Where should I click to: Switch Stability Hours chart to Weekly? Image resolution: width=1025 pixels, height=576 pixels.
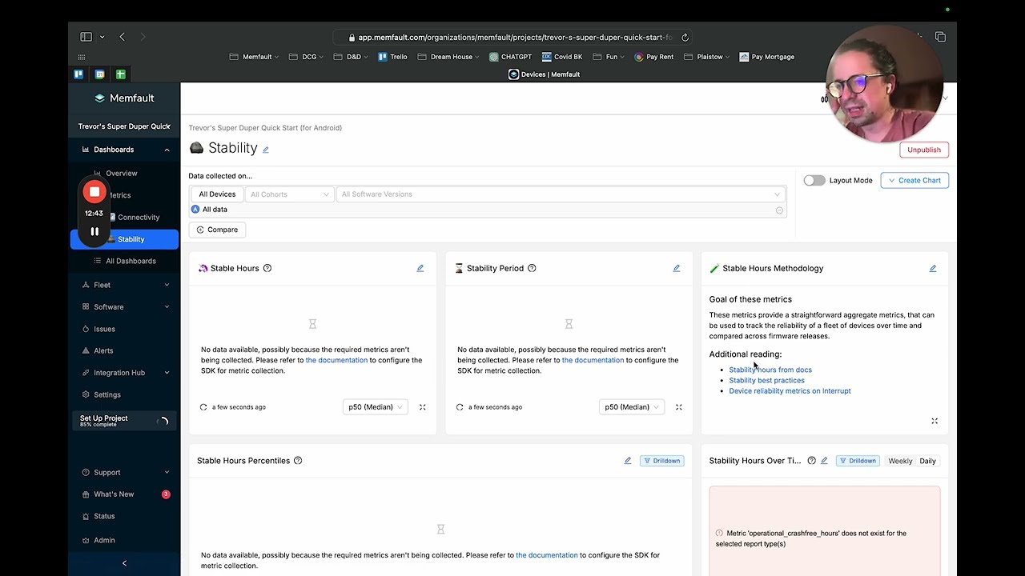tap(900, 461)
